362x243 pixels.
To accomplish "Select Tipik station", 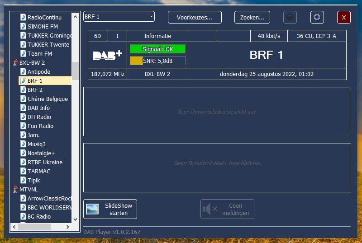I will (33, 180).
